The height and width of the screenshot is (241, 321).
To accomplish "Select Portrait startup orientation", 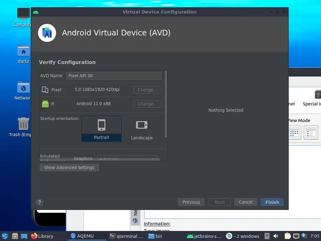I will point(102,129).
